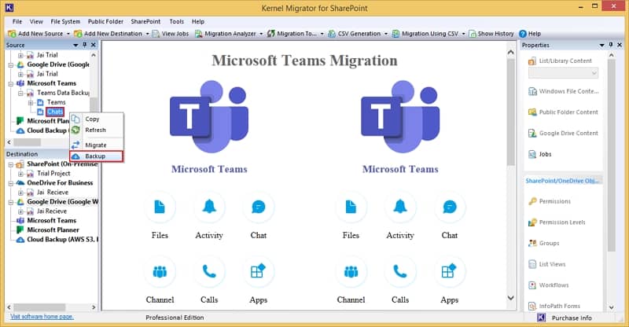Click Add New Destination toolbar button
The height and width of the screenshot is (327, 629).
click(108, 34)
